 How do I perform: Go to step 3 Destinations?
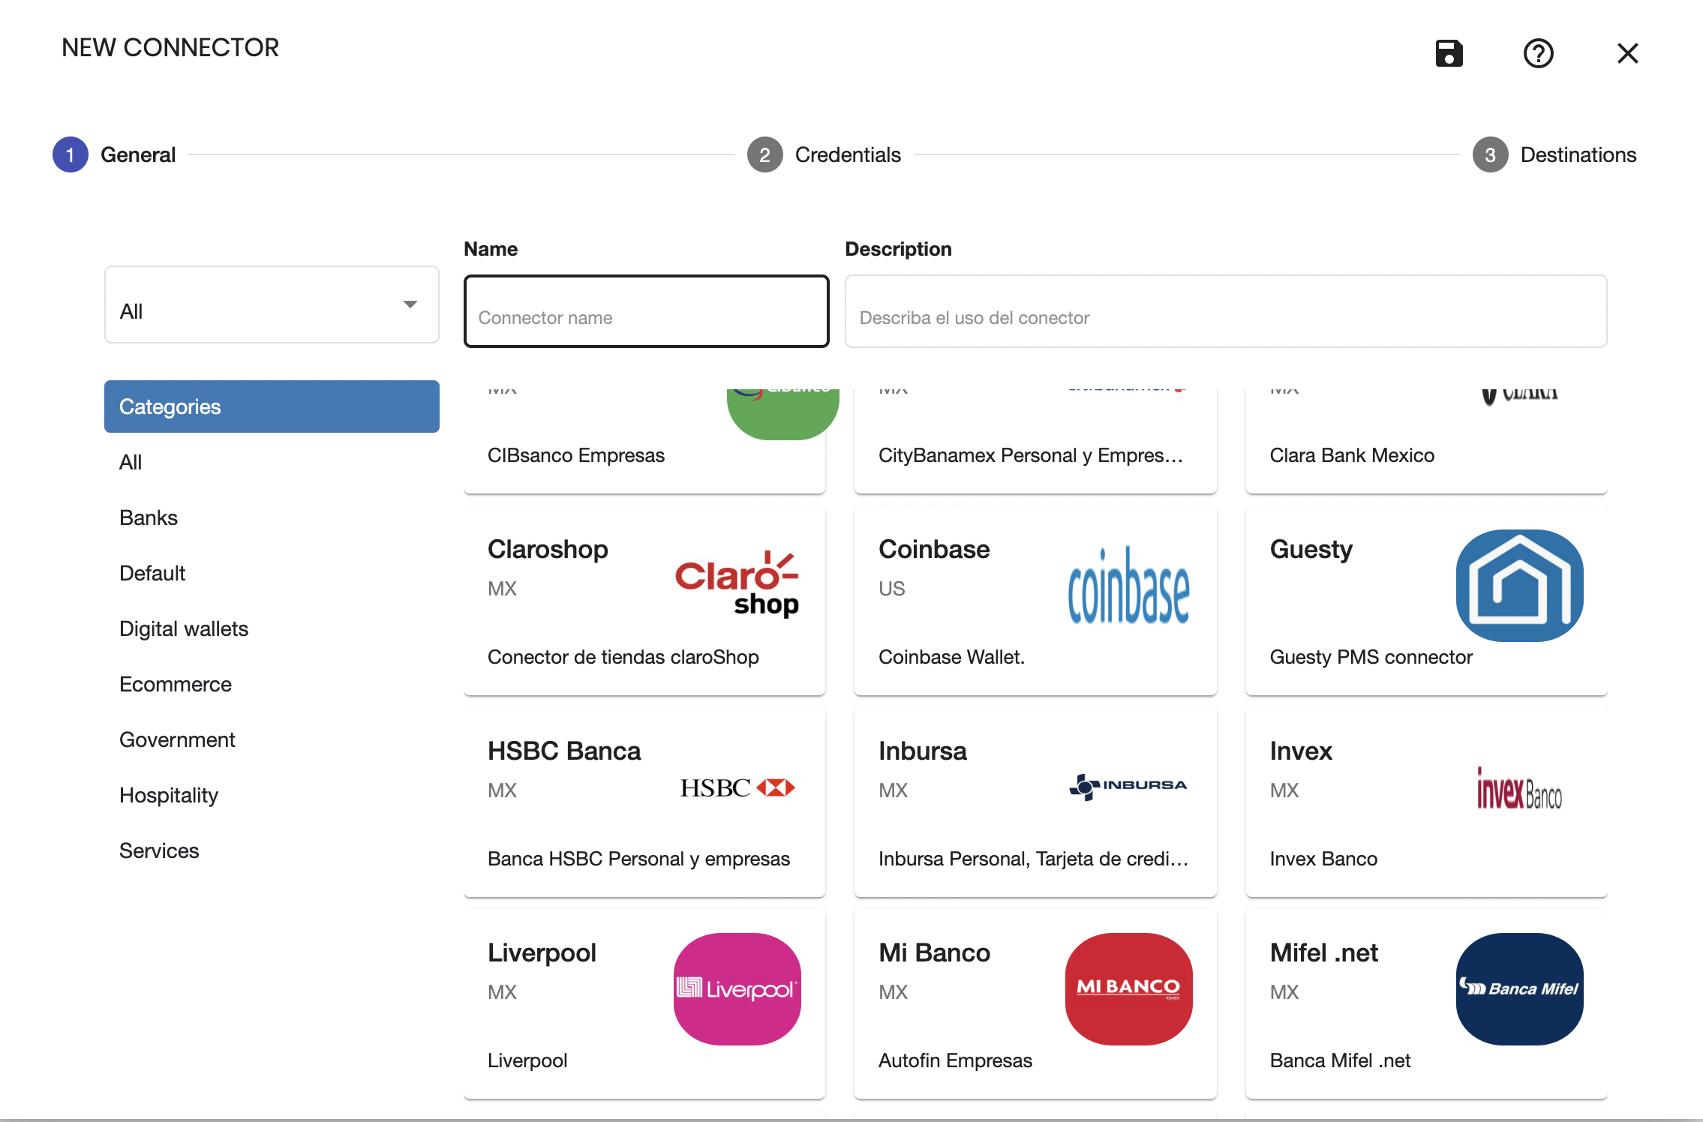(x=1554, y=154)
